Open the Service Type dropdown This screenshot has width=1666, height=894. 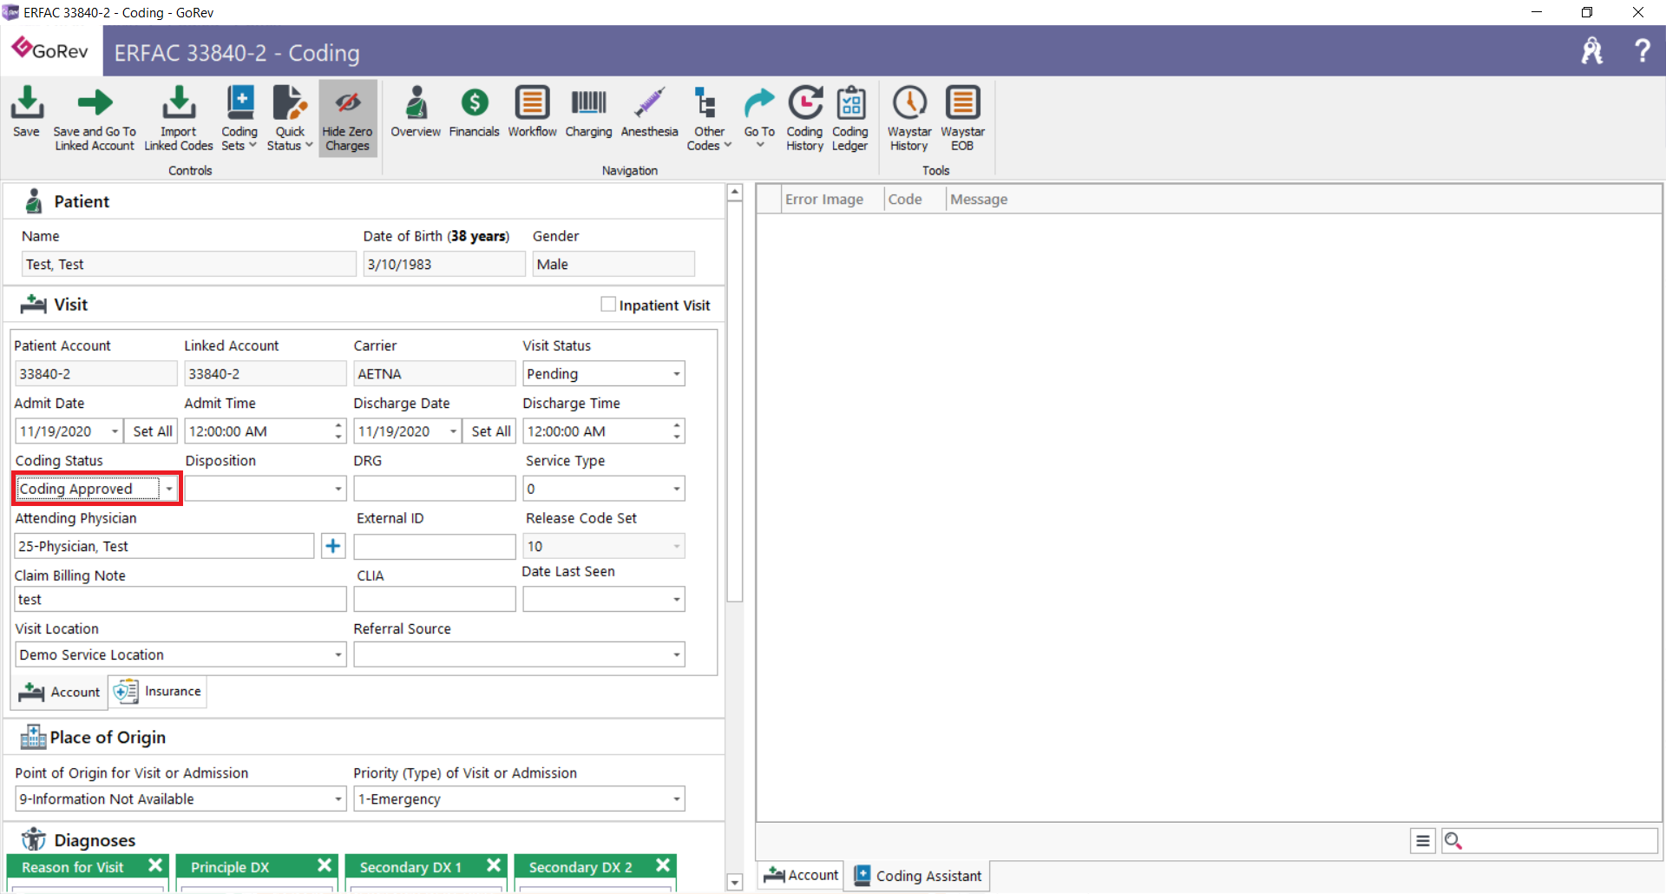[677, 489]
